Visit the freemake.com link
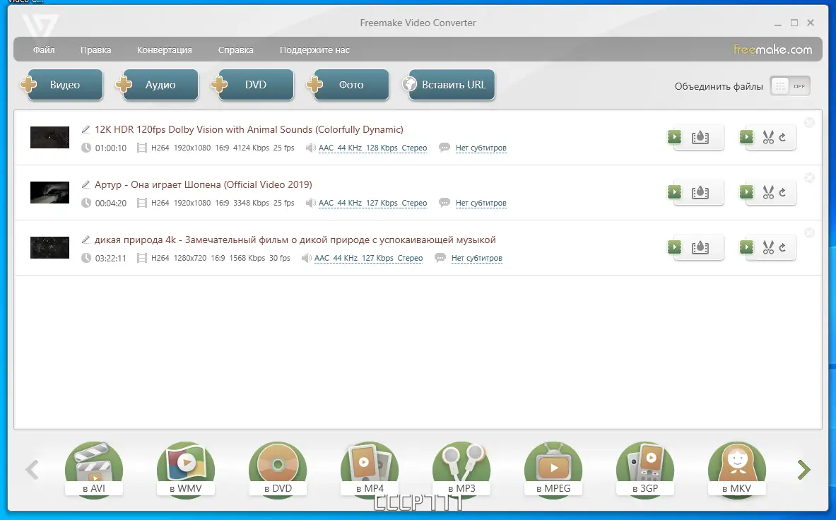This screenshot has width=836, height=520. coord(772,49)
